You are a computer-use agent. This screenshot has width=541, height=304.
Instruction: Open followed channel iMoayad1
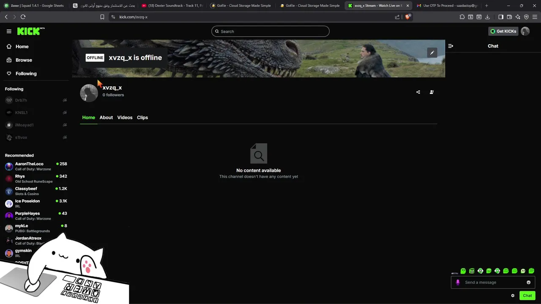(36, 125)
